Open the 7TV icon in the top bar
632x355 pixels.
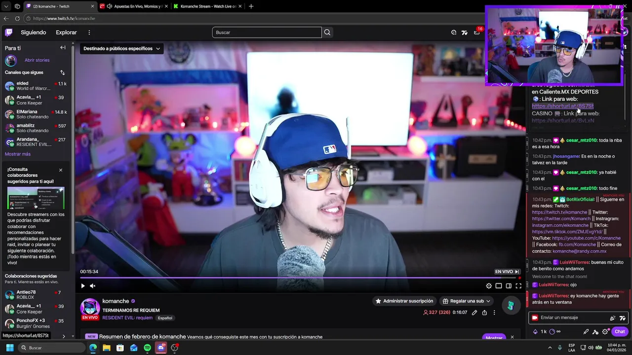[465, 33]
